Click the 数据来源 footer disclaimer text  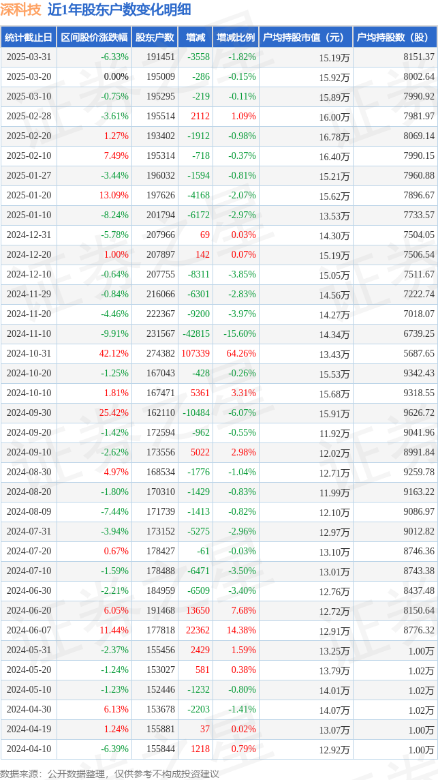110,774
